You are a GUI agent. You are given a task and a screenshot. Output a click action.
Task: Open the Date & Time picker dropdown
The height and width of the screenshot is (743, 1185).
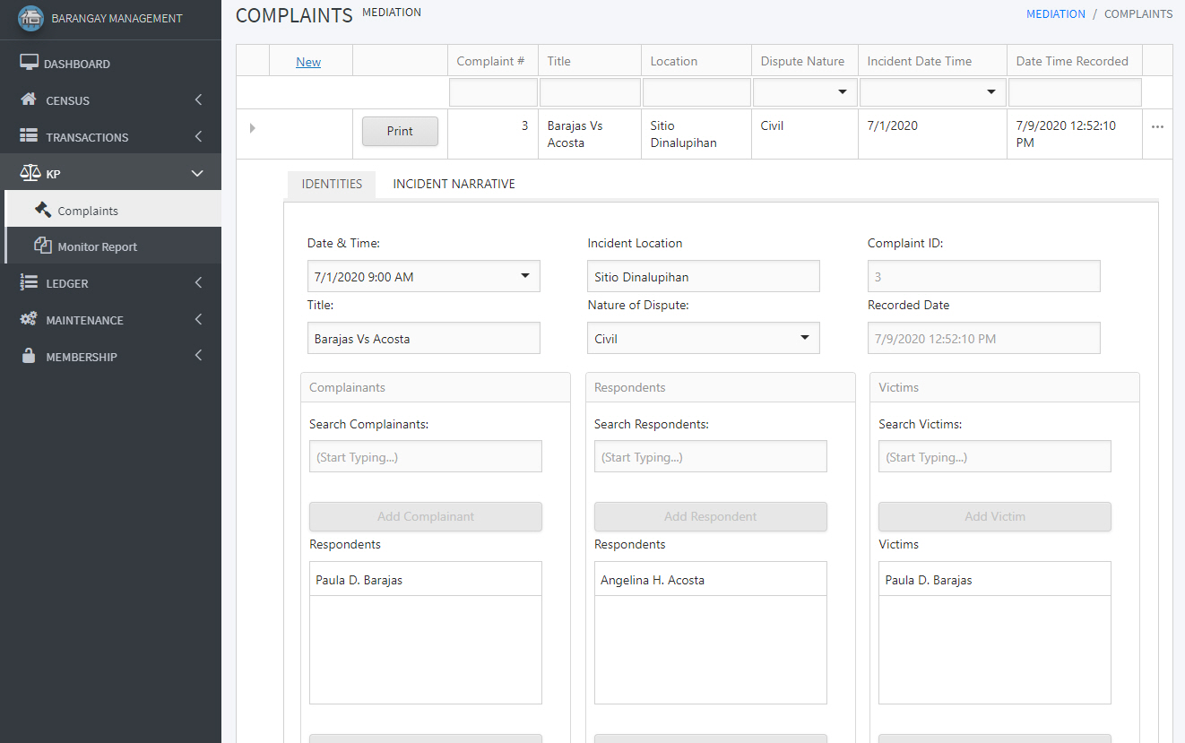(x=525, y=276)
